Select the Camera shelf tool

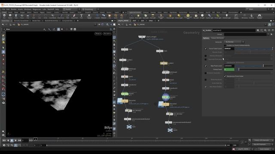click(131, 16)
